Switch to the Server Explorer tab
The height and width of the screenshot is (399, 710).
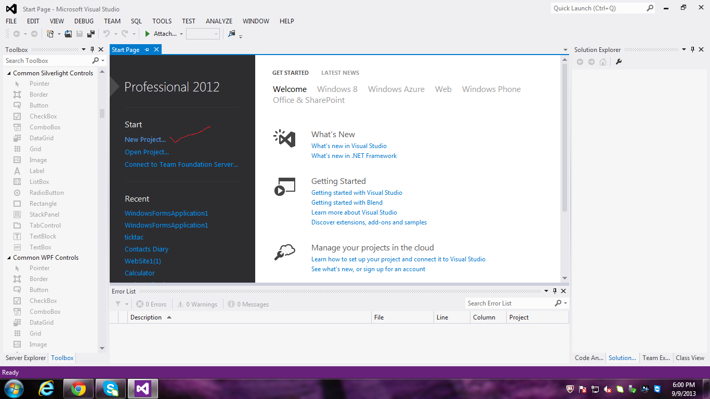(25, 358)
